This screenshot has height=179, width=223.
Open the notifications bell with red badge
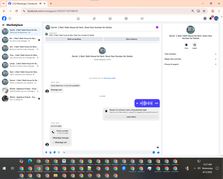(211, 18)
